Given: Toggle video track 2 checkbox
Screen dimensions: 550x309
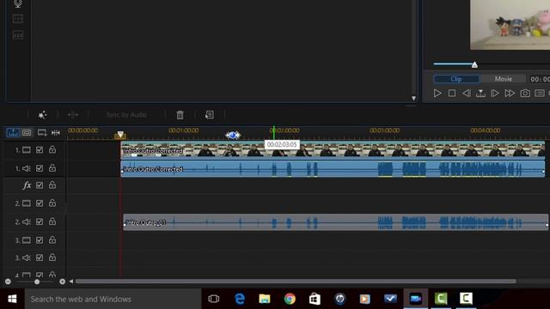Looking at the screenshot, I should [40, 203].
